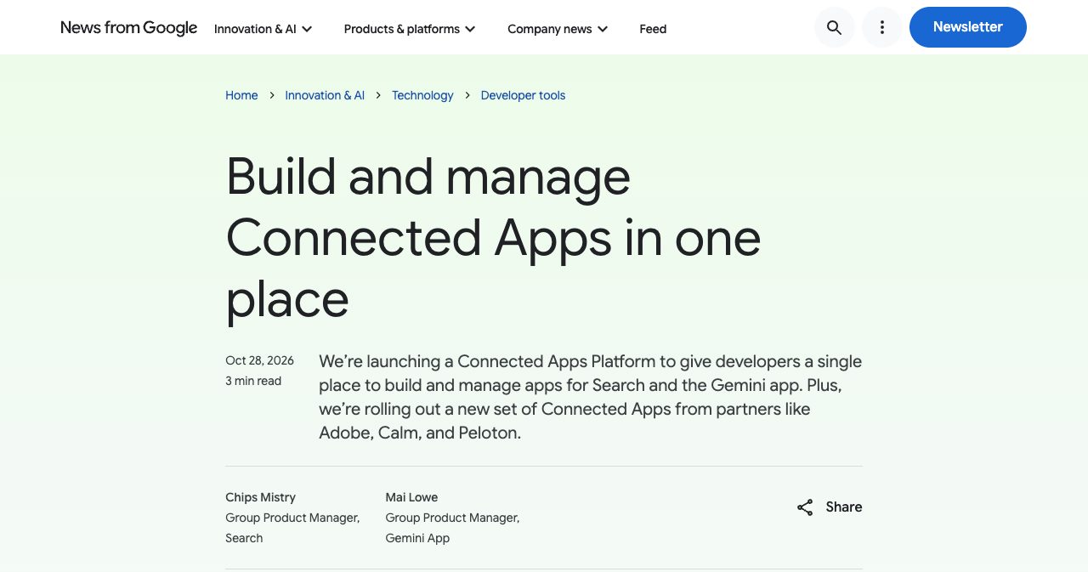Click the Developer tools breadcrumb
1088x572 pixels.
click(x=523, y=95)
